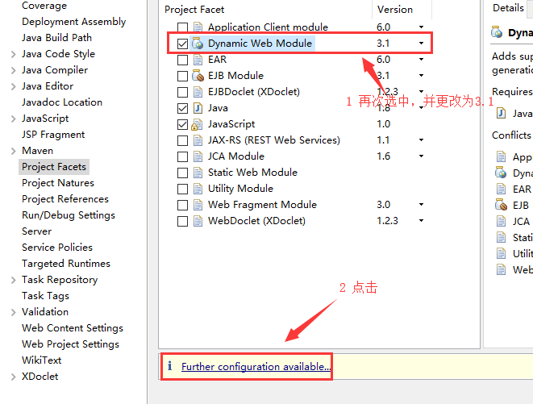The width and height of the screenshot is (533, 404).
Task: Click the Java facet J icon
Action: point(198,108)
